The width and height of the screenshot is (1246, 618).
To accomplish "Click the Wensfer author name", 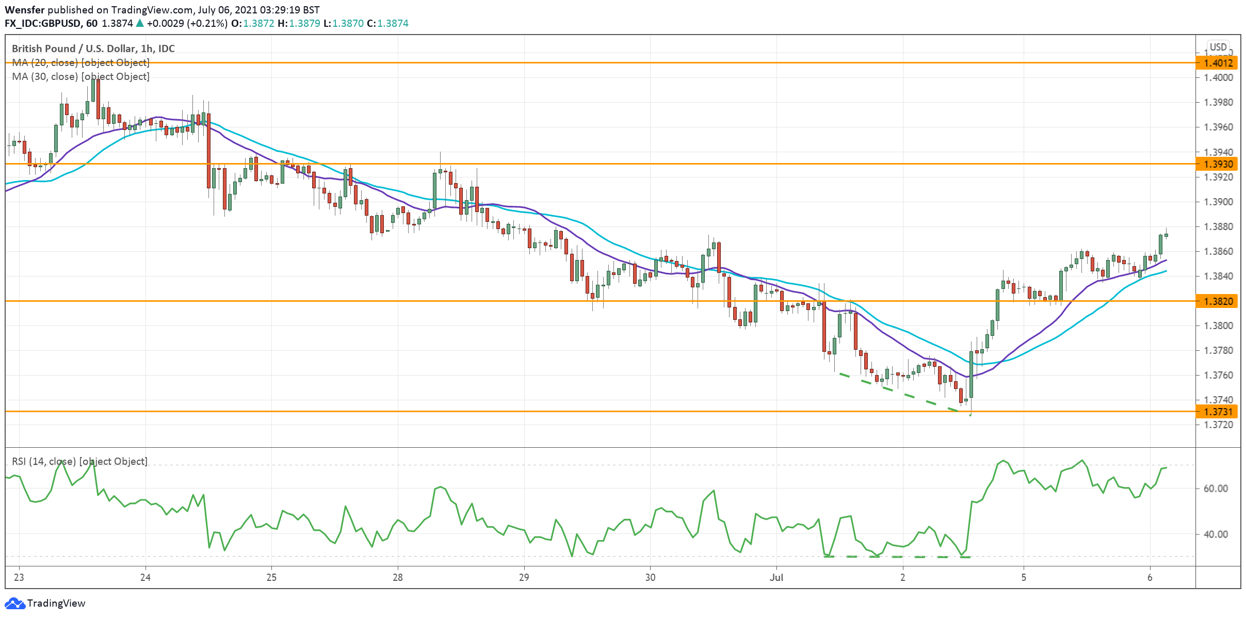I will point(24,10).
